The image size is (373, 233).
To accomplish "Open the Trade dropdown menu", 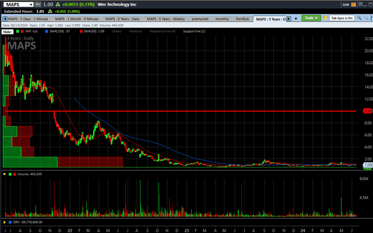I will pyautogui.click(x=310, y=18).
